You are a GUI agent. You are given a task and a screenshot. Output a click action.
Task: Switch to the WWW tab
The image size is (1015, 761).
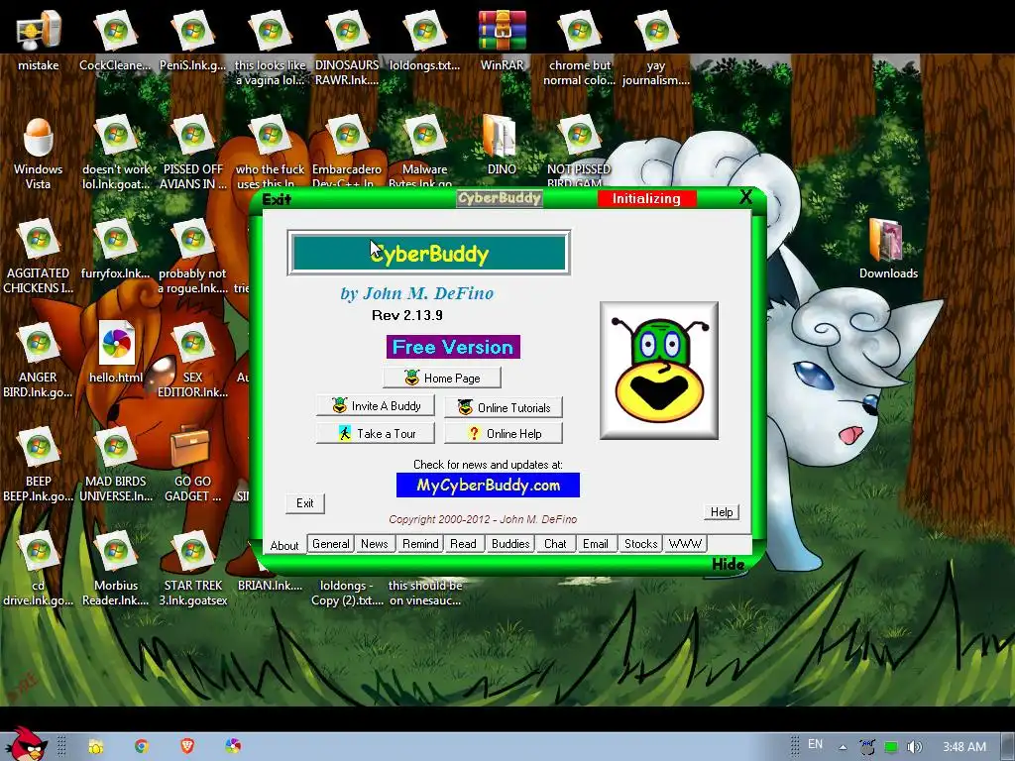(x=685, y=544)
